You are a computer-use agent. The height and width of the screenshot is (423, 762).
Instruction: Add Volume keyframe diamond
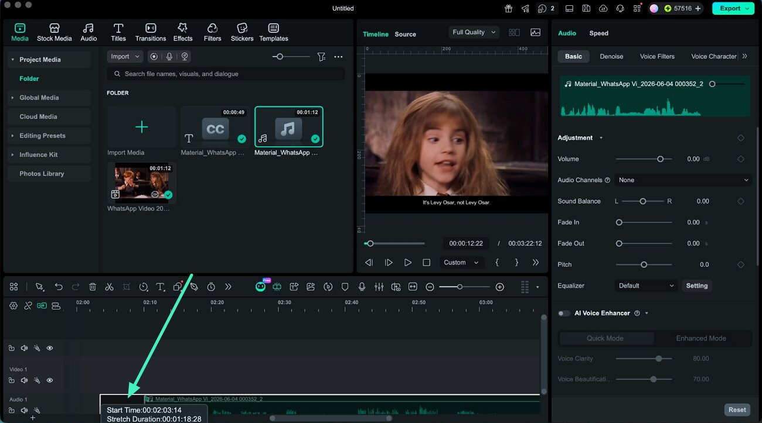(741, 159)
